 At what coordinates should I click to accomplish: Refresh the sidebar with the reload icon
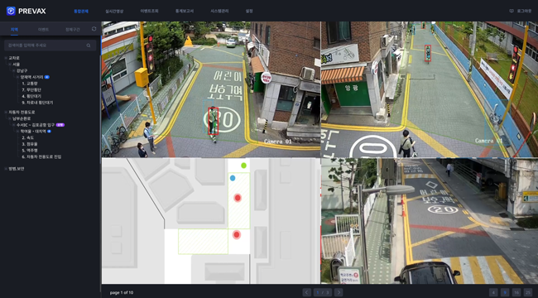(94, 29)
